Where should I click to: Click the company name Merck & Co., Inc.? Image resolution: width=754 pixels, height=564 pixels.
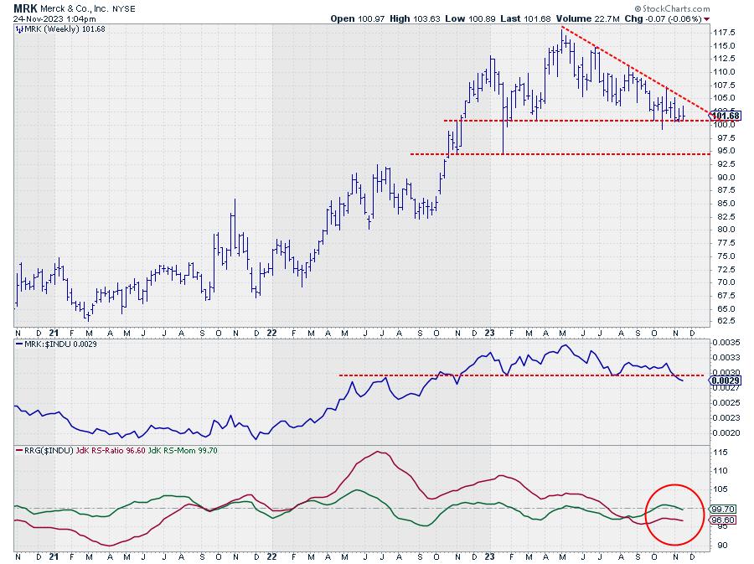point(75,9)
